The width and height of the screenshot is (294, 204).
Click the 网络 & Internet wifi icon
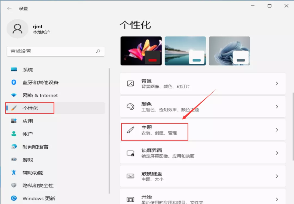[x=14, y=95]
